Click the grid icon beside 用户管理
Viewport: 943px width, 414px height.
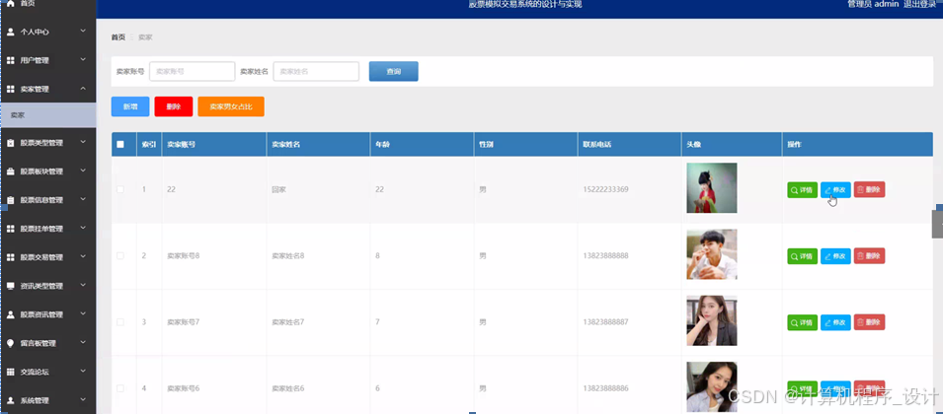pos(10,60)
